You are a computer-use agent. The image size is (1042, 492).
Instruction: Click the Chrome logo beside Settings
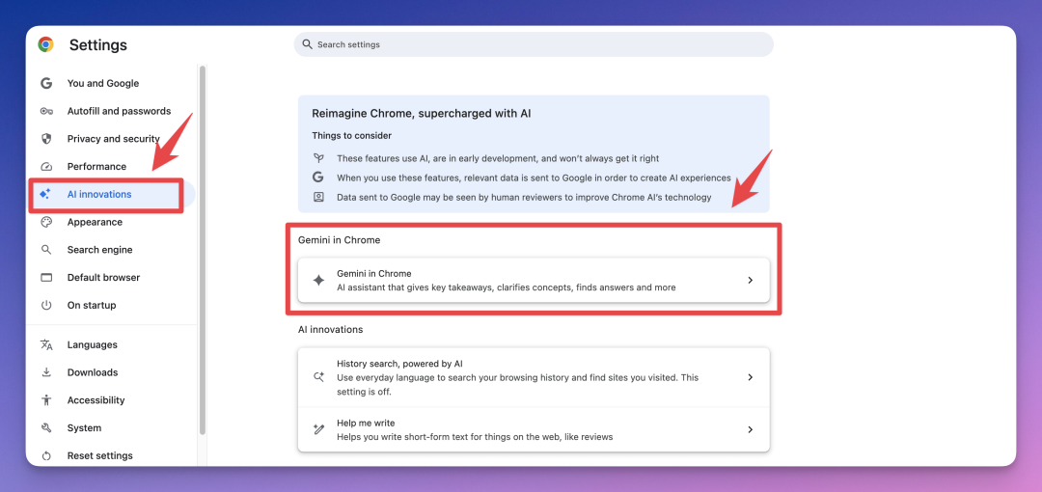[46, 44]
